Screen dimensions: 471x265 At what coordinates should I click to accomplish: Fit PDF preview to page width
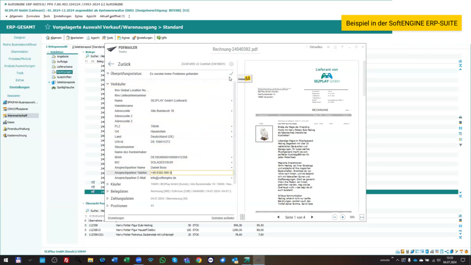point(362,217)
